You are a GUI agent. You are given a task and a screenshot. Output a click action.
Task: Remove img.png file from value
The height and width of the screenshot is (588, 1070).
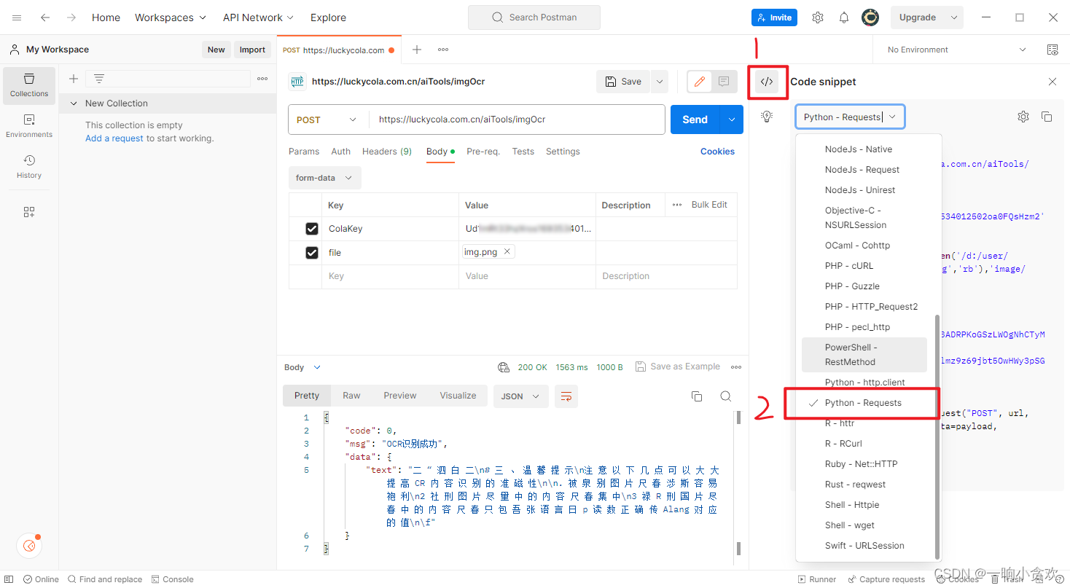507,251
